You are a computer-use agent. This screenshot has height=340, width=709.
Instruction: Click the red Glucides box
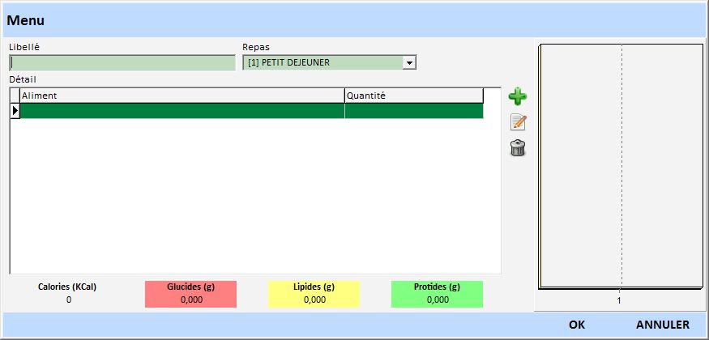(190, 294)
